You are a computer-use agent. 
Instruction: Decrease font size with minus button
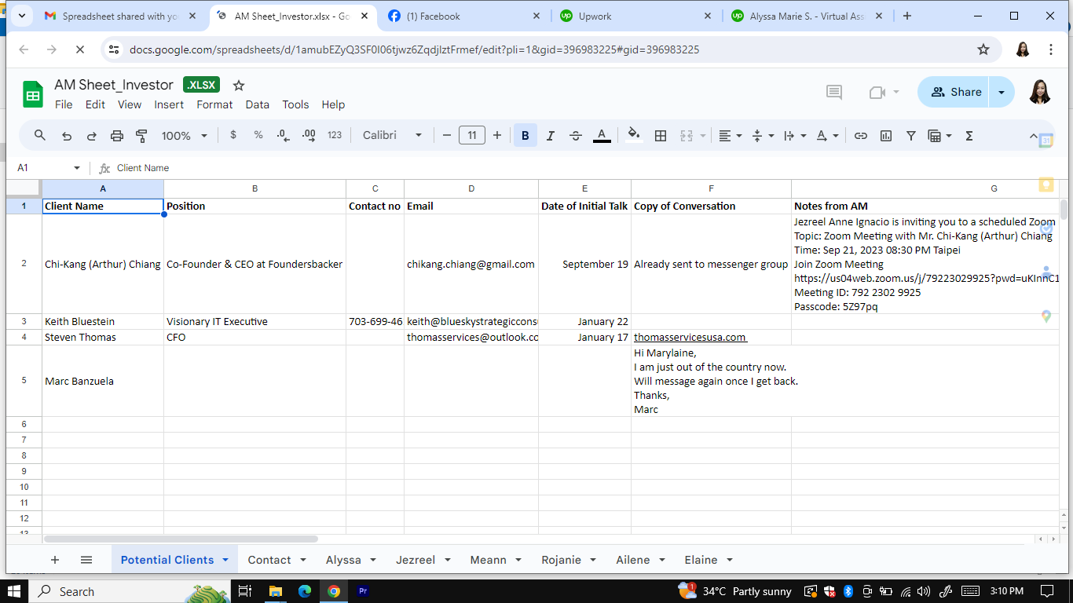(447, 135)
